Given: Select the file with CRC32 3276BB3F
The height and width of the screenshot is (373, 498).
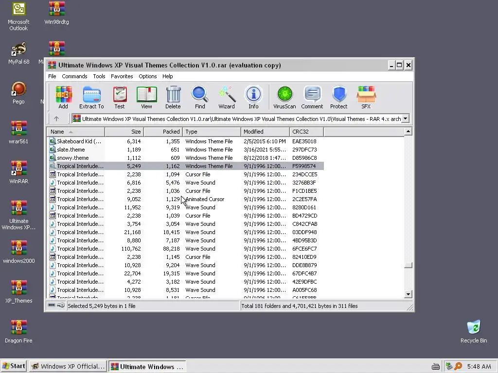Looking at the screenshot, I should pos(185,183).
